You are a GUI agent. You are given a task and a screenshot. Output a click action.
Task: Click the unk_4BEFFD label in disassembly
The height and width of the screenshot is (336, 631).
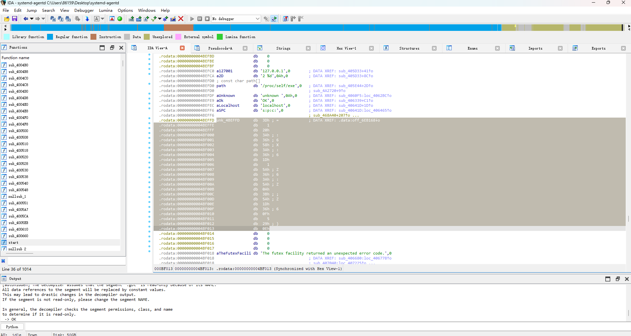[x=228, y=120]
